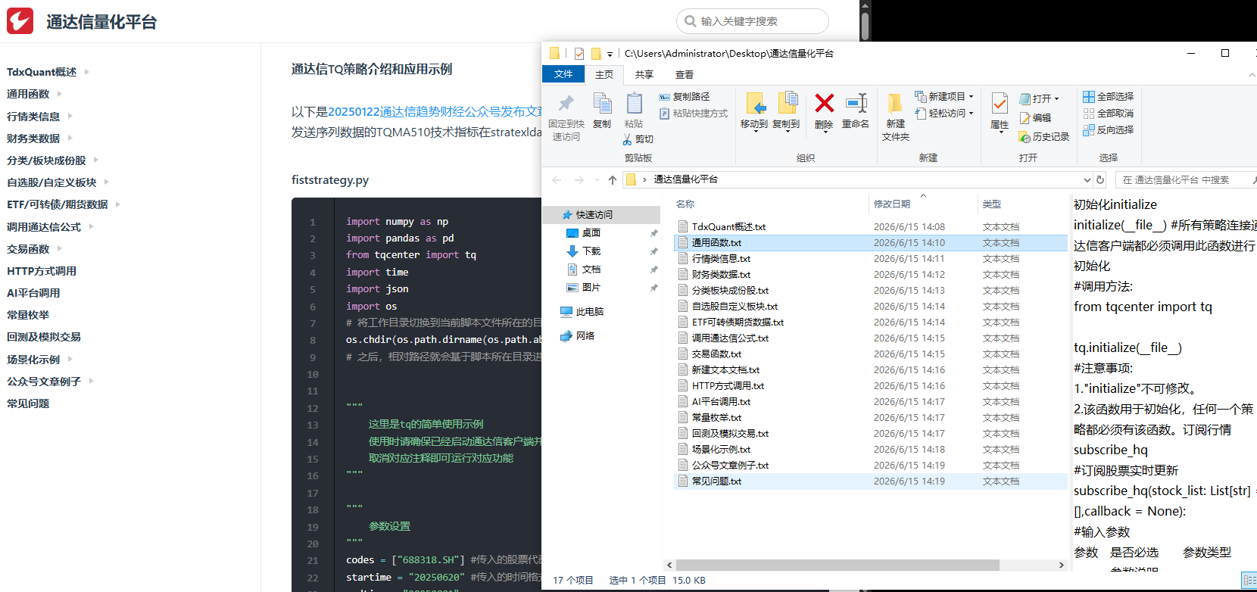Click Select all in ribbon
Image resolution: width=1257 pixels, height=592 pixels.
[x=1108, y=97]
